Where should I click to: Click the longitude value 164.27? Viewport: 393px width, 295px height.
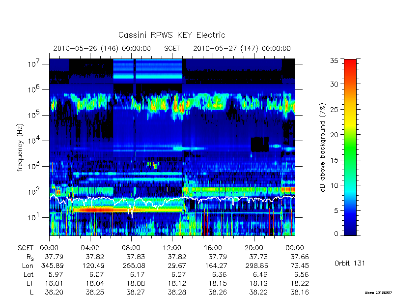[x=215, y=265]
